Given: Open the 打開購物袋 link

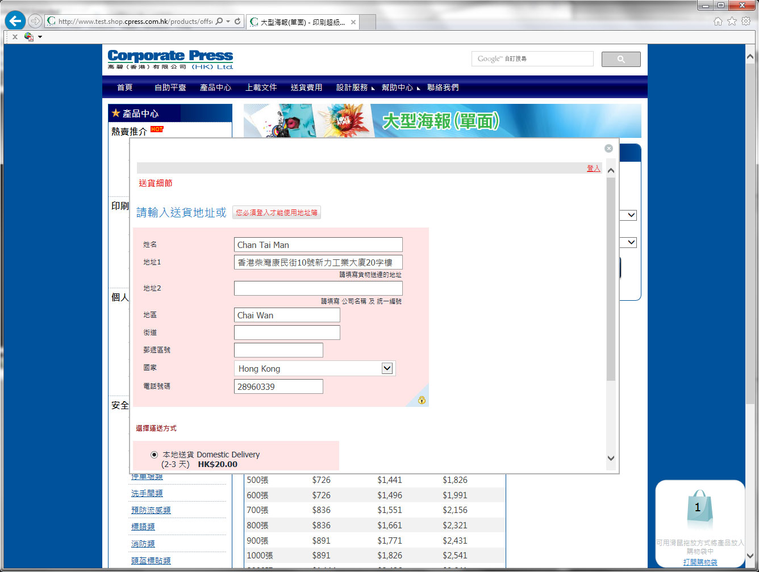Looking at the screenshot, I should tap(700, 562).
